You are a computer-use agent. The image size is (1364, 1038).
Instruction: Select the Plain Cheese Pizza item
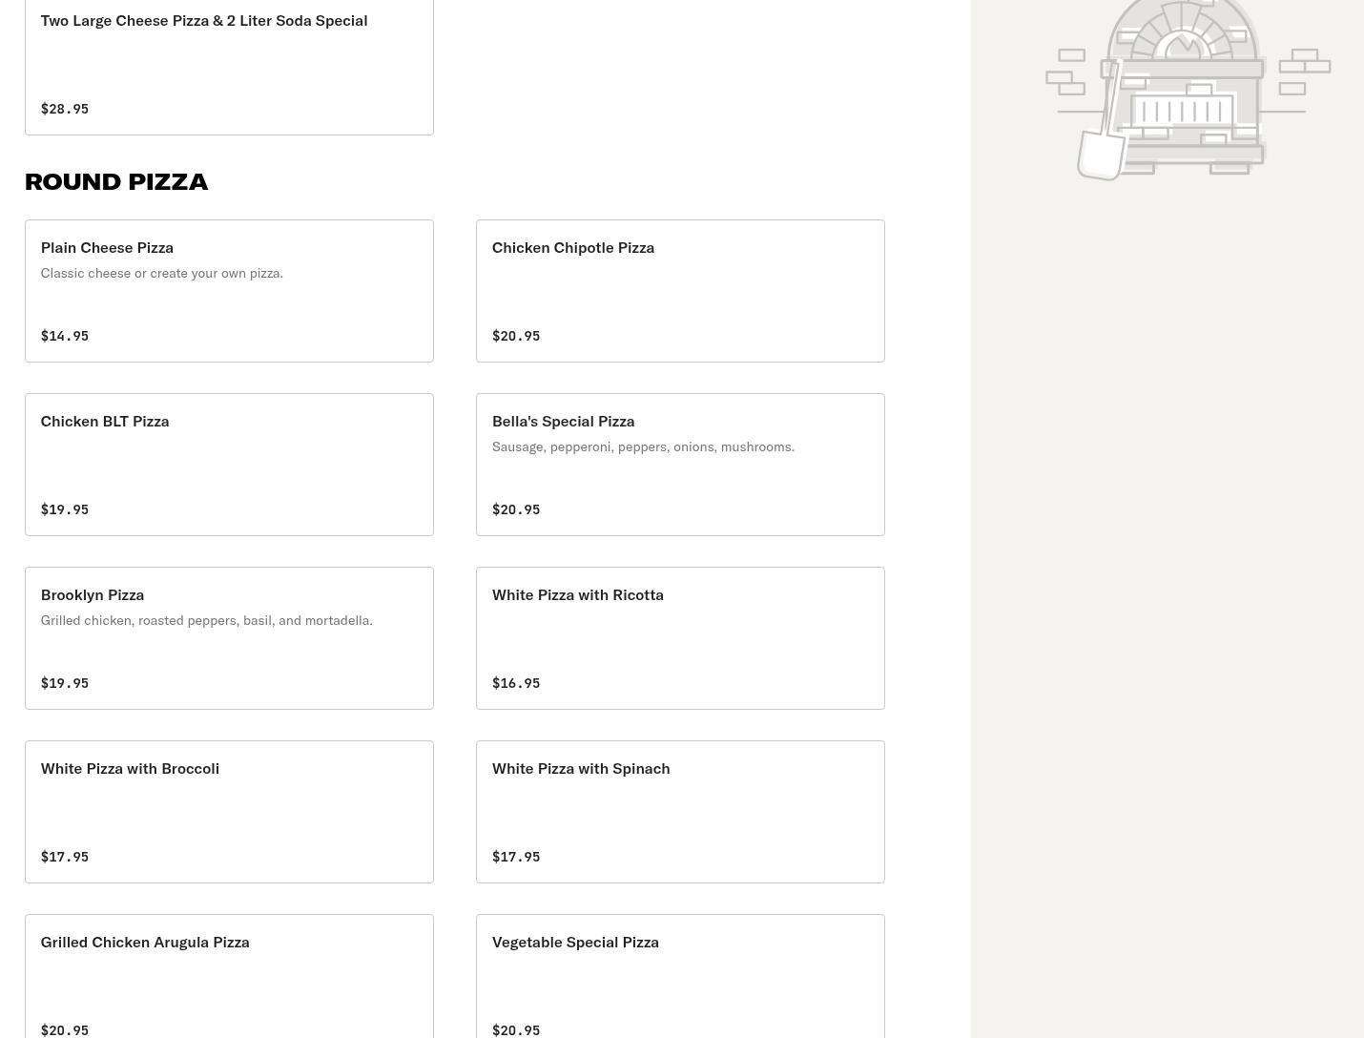point(229,291)
